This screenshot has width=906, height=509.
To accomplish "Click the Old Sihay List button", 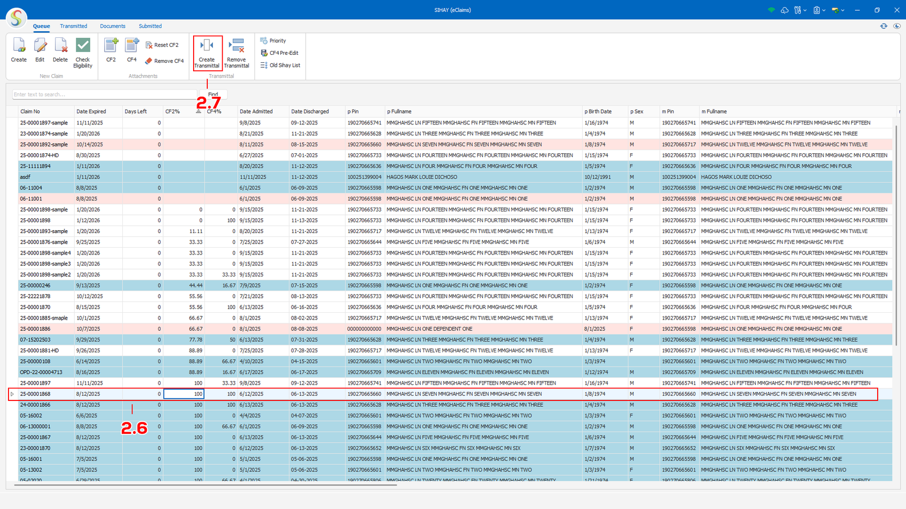I will pos(280,65).
